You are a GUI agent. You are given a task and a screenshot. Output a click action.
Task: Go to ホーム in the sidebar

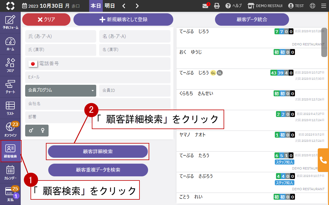pyautogui.click(x=10, y=44)
